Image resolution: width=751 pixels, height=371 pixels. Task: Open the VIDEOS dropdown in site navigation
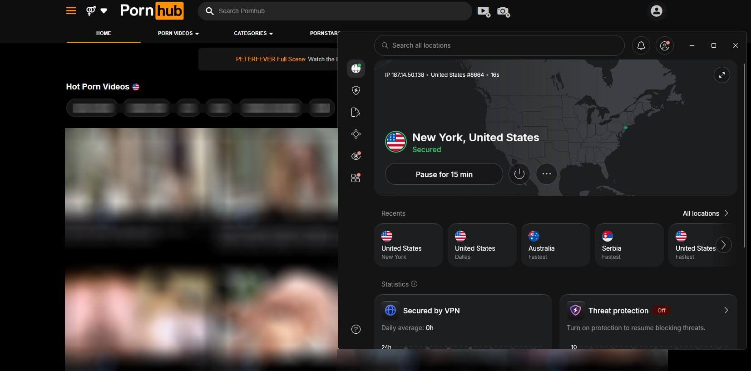[178, 33]
